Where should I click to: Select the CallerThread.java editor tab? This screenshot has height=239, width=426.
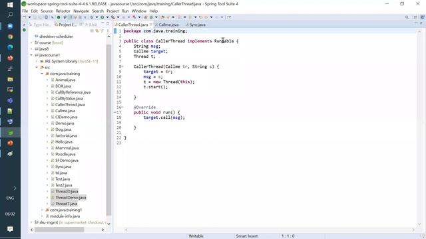[133, 25]
